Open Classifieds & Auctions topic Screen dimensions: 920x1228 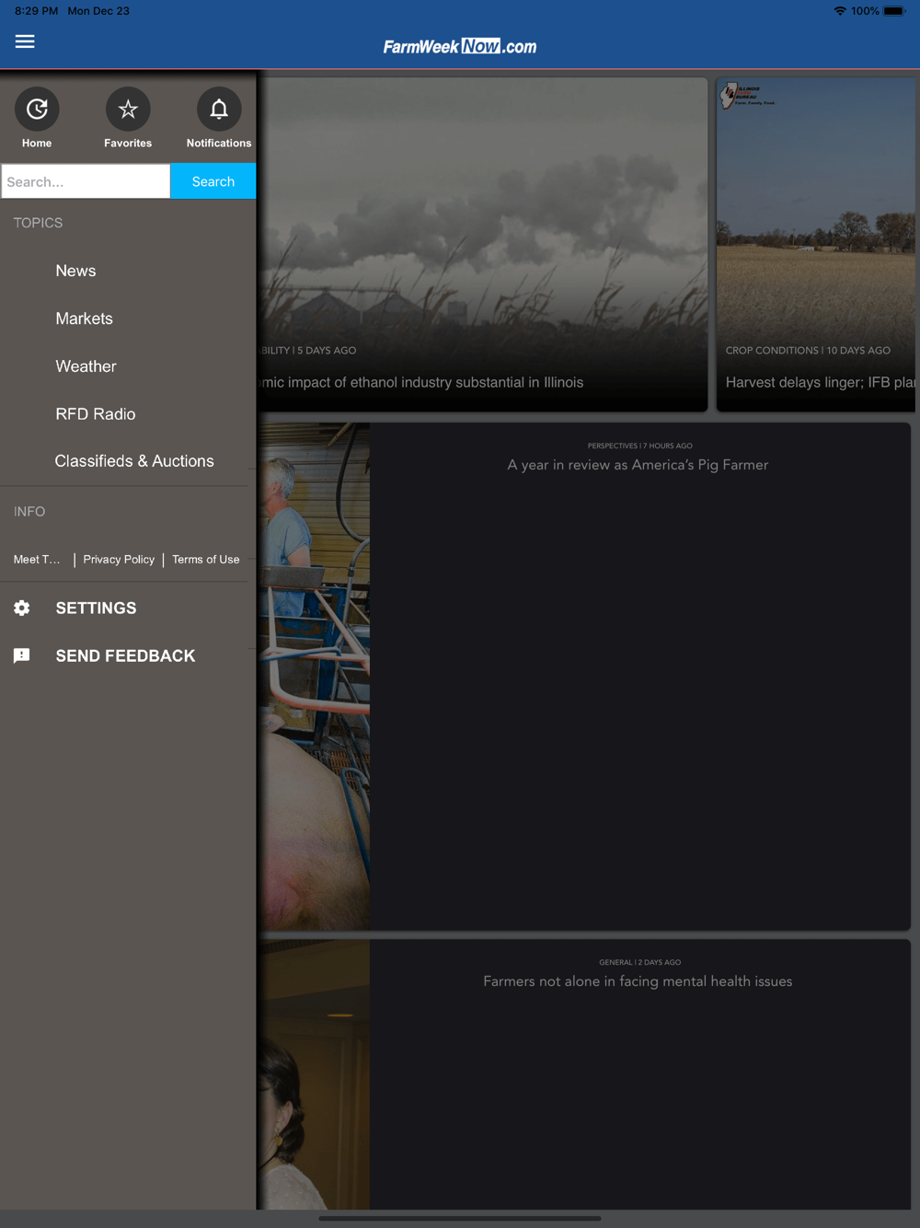(x=134, y=461)
